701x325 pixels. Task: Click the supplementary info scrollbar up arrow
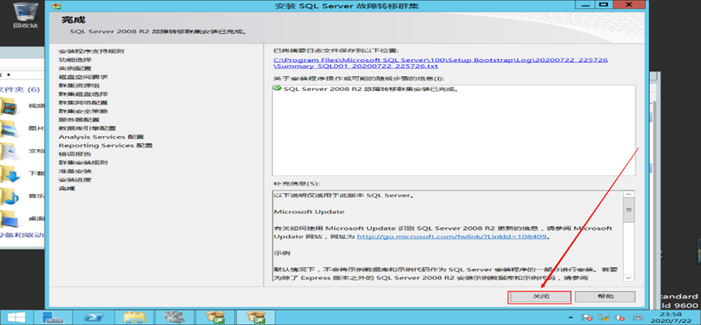coord(629,195)
